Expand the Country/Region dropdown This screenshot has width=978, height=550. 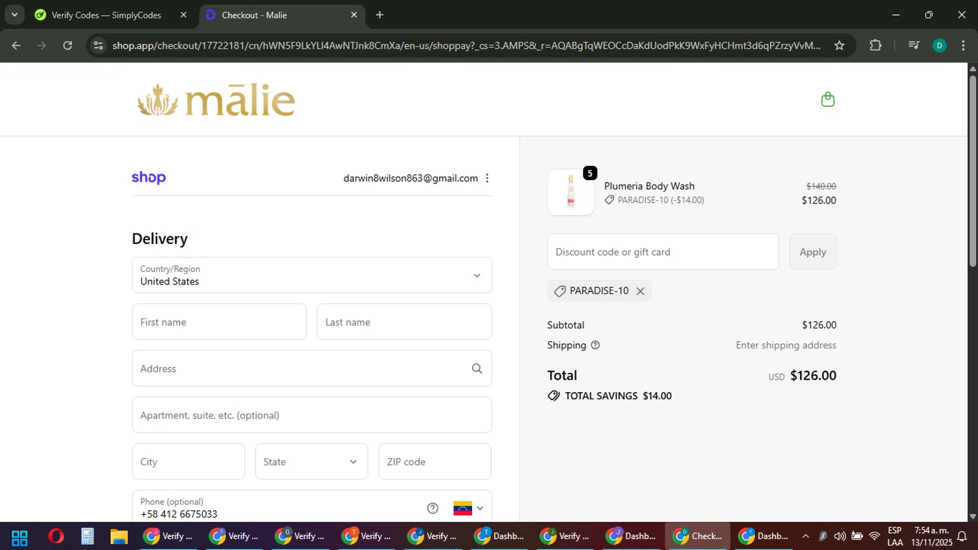click(312, 275)
